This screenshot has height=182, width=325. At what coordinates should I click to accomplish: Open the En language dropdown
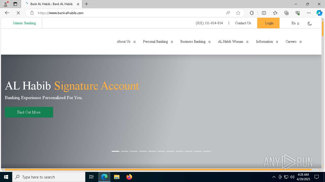point(295,23)
